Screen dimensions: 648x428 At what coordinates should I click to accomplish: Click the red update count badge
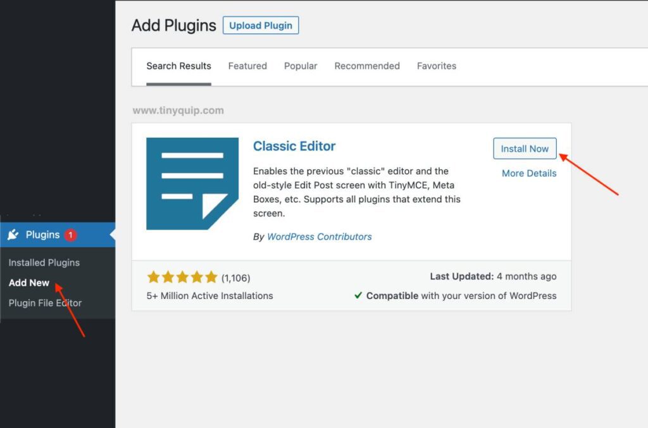[70, 235]
